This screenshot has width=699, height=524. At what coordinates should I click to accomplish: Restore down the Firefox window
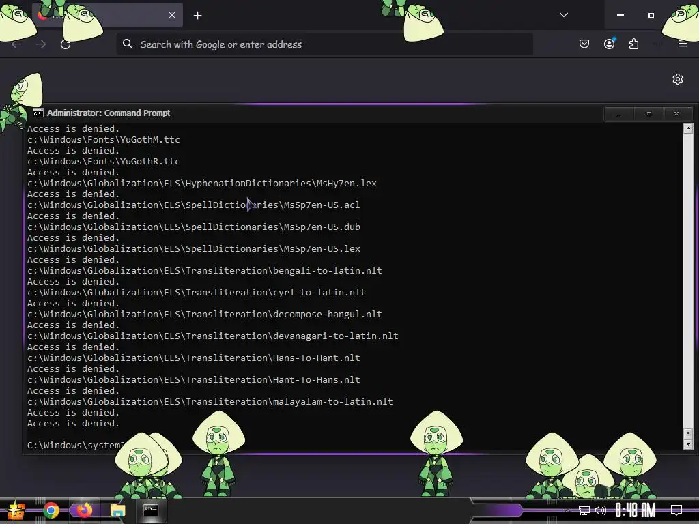click(651, 15)
